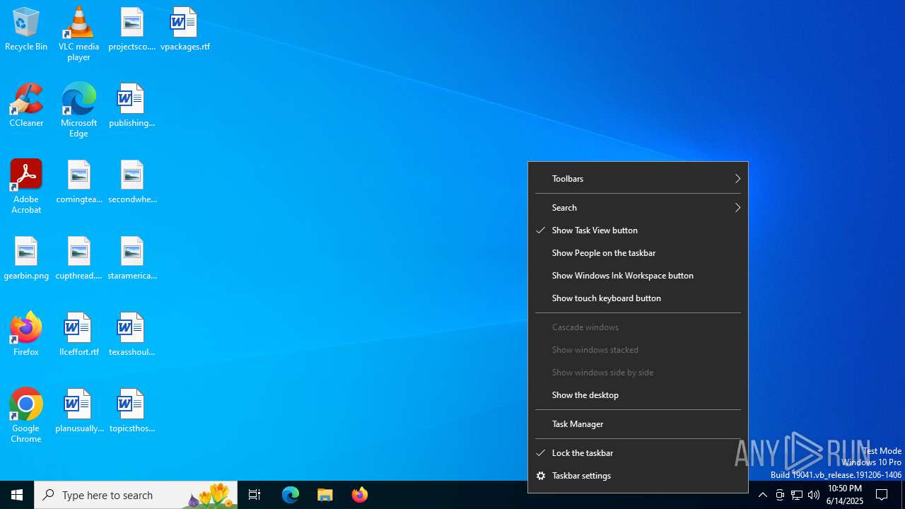Enable Show Windows Ink Workspace button
905x509 pixels.
(x=638, y=276)
